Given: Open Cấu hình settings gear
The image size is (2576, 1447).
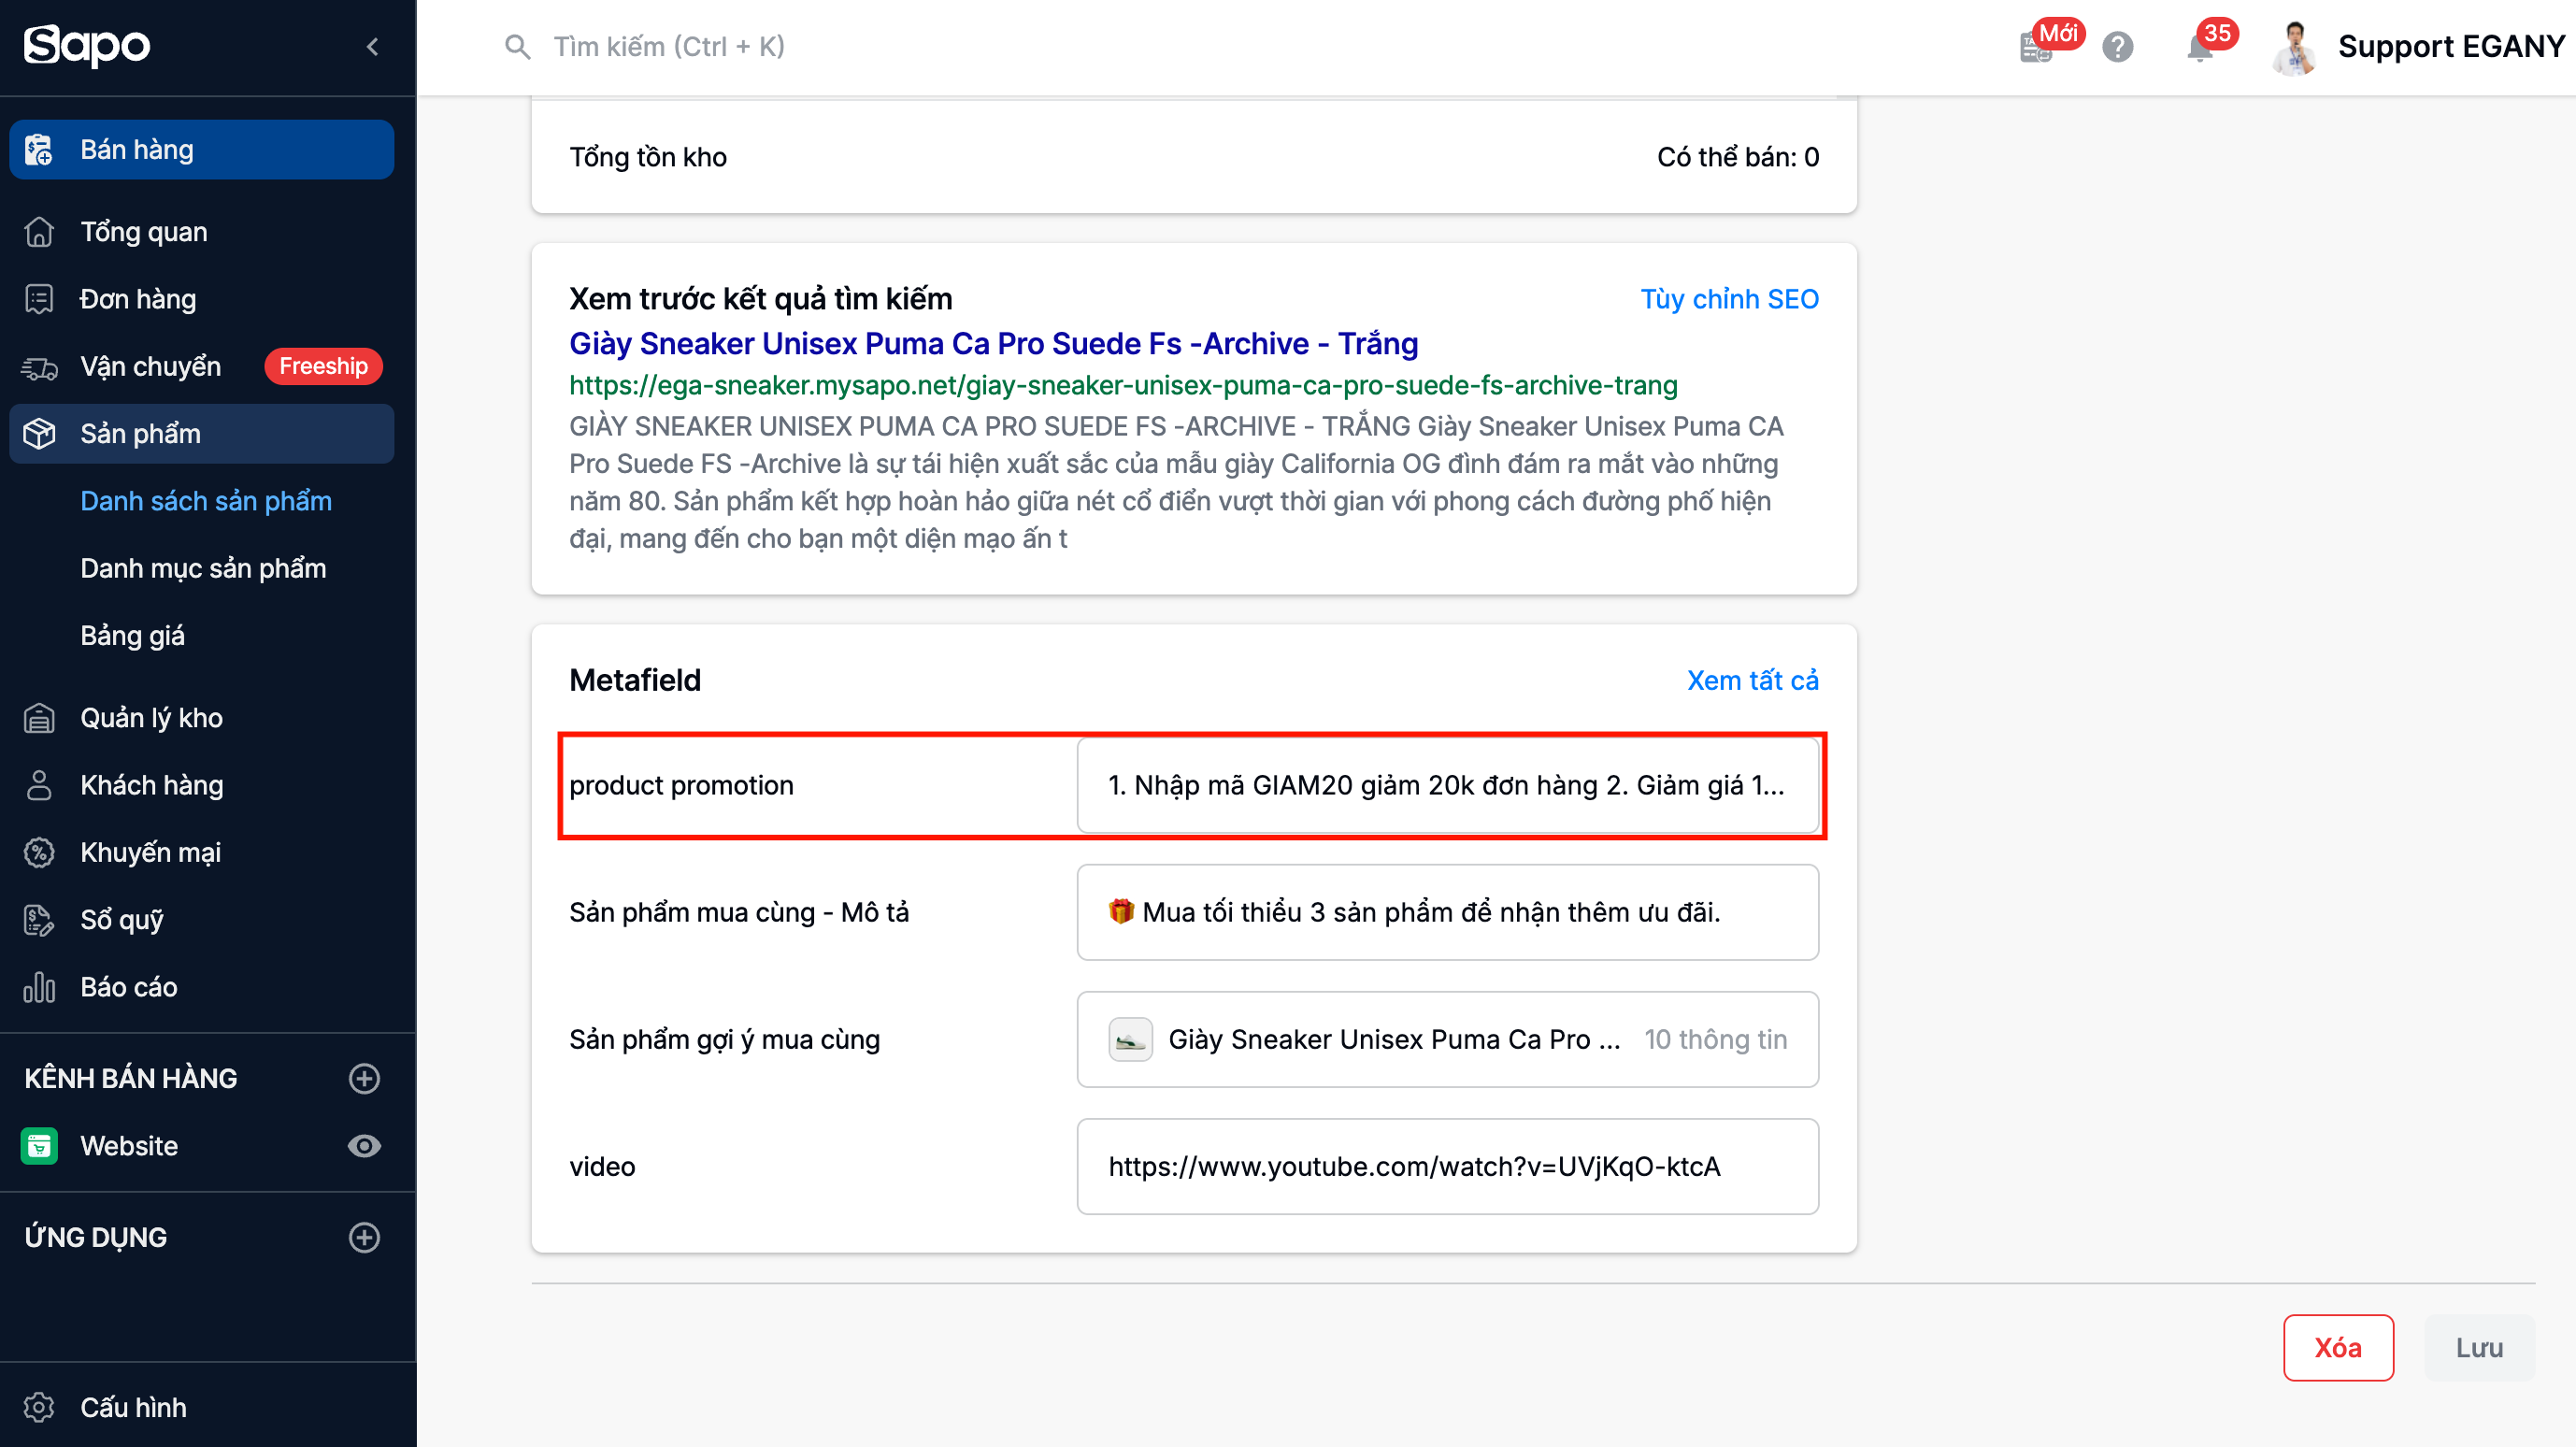Looking at the screenshot, I should 39,1407.
